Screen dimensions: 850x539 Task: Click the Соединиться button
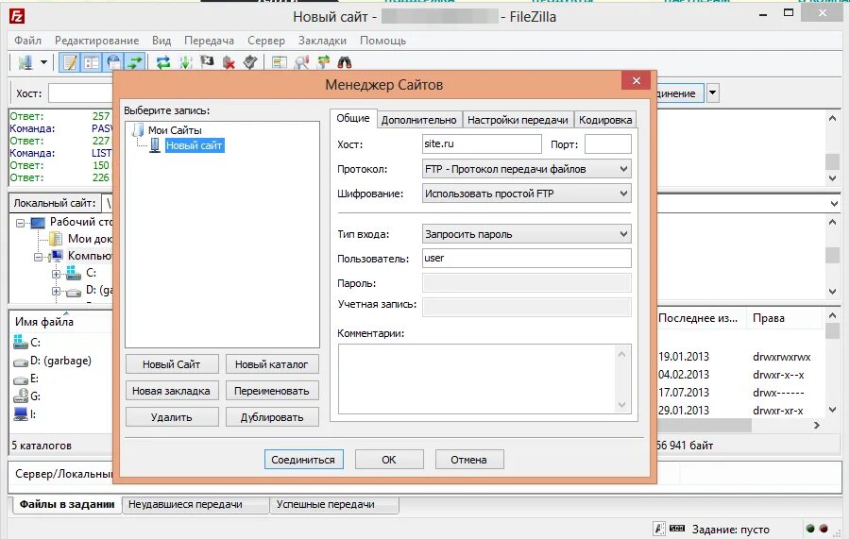(303, 460)
